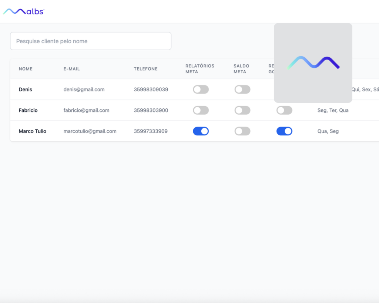Click phone number 35997333909
Image resolution: width=379 pixels, height=303 pixels.
click(151, 131)
